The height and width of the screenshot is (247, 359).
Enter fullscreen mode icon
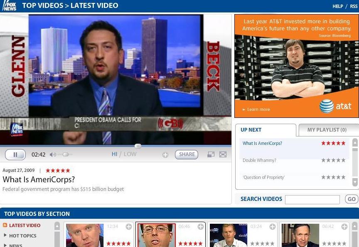[x=223, y=154]
